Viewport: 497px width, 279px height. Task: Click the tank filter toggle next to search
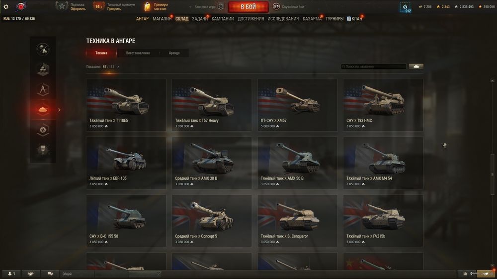point(416,66)
